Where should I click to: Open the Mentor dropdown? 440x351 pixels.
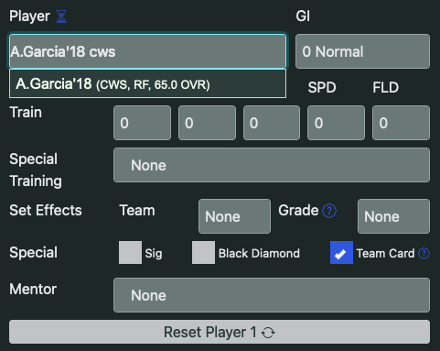coord(272,295)
